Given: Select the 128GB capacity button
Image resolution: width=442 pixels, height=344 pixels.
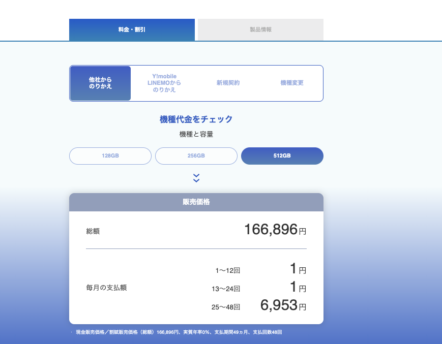Looking at the screenshot, I should pos(110,156).
